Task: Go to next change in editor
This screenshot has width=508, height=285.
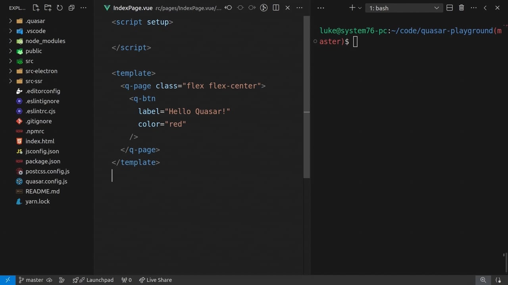Action: [252, 8]
